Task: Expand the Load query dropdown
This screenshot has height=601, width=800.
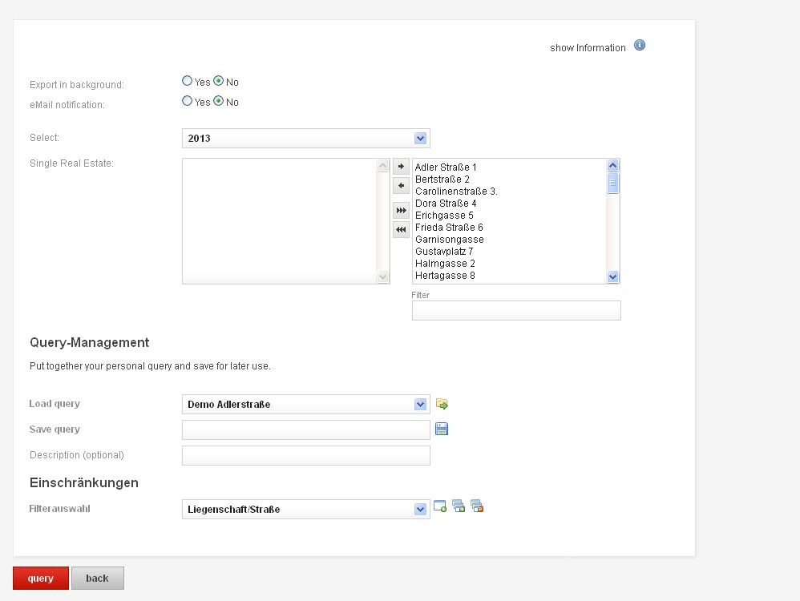Action: tap(306, 404)
